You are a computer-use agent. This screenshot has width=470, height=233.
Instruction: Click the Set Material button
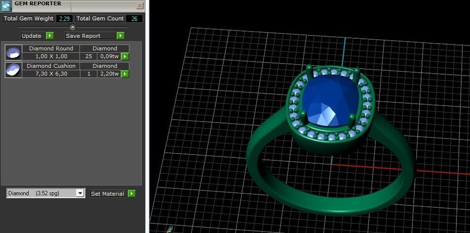click(x=109, y=193)
